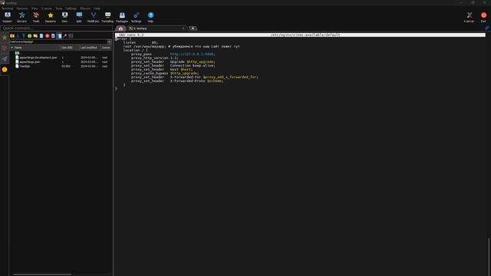Close the WebApp session tab
Screen dimensions: 491x276
pyautogui.click(x=183, y=28)
